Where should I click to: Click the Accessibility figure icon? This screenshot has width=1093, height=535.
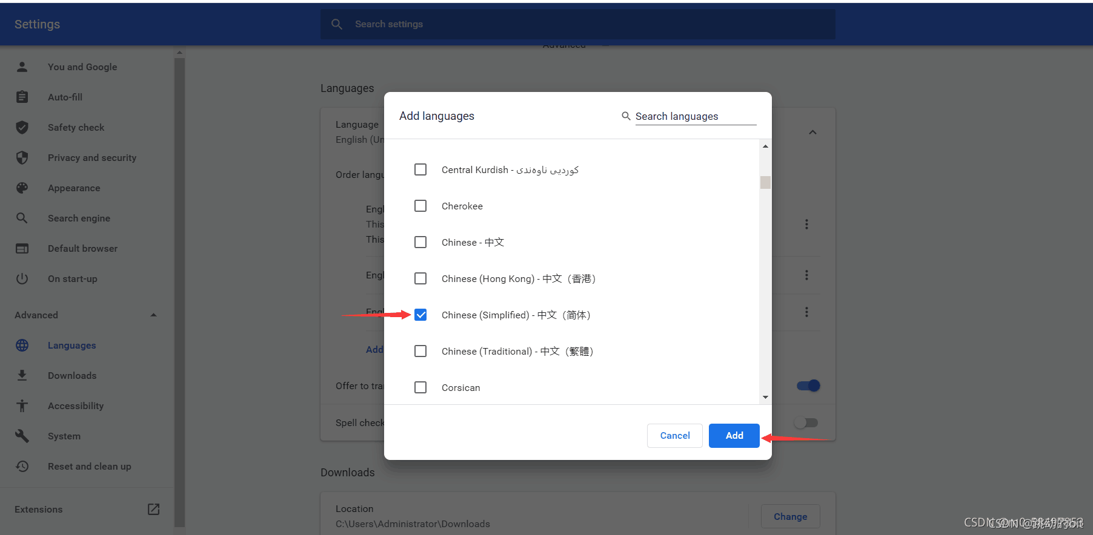tap(22, 406)
